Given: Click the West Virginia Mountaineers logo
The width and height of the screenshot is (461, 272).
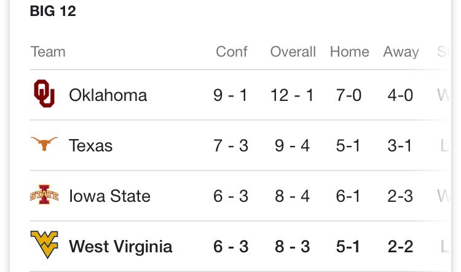Looking at the screenshot, I should 44,245.
